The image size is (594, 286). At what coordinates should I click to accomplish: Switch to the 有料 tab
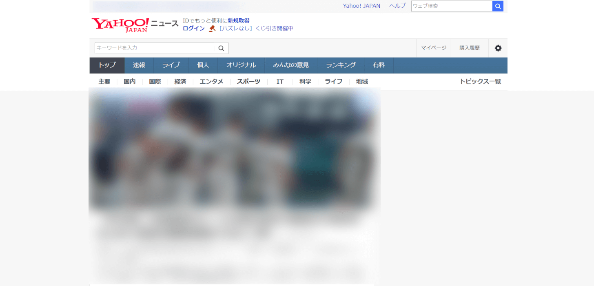click(379, 65)
